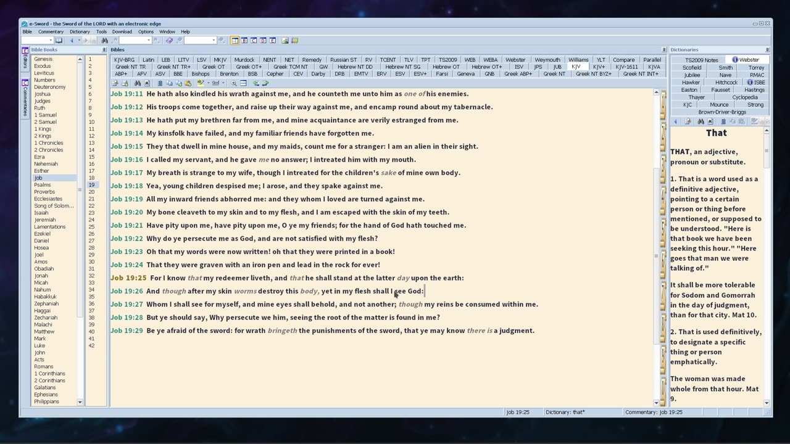
Task: Open the Download menu
Action: tap(122, 31)
